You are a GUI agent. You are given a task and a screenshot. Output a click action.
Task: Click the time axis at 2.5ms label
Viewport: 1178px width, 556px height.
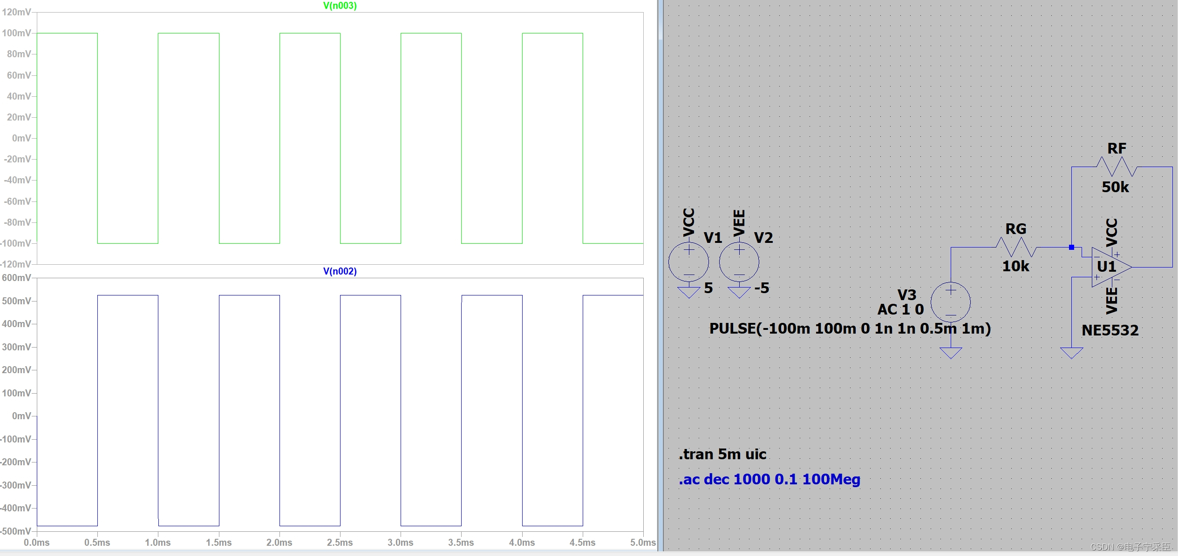(340, 543)
